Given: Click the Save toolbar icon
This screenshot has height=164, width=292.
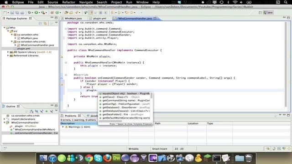Looking at the screenshot, I should coord(12,13).
